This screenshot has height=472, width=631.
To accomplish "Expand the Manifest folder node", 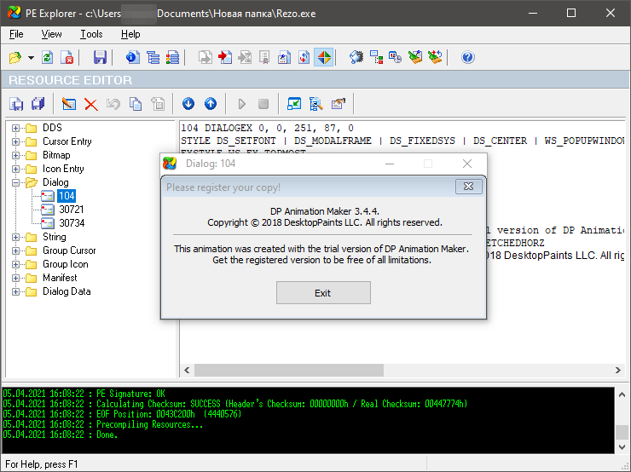I will coord(15,279).
